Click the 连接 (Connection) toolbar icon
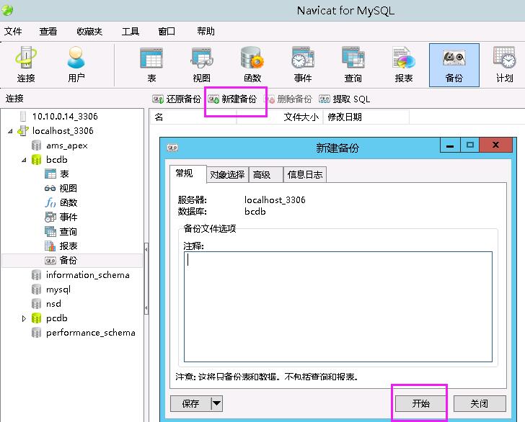 coord(26,64)
